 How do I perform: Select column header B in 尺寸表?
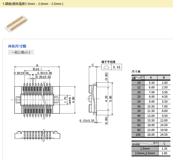164,78
